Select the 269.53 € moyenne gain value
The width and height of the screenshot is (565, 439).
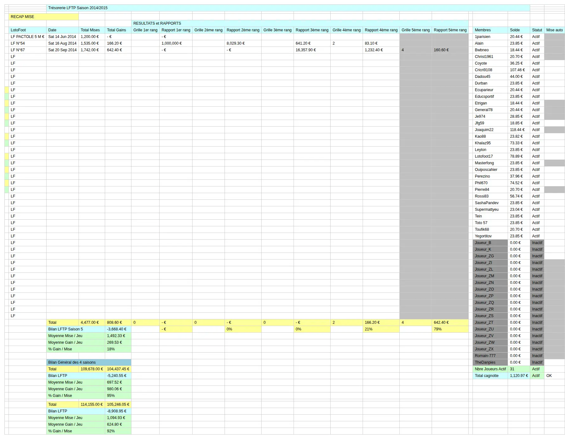[118, 342]
